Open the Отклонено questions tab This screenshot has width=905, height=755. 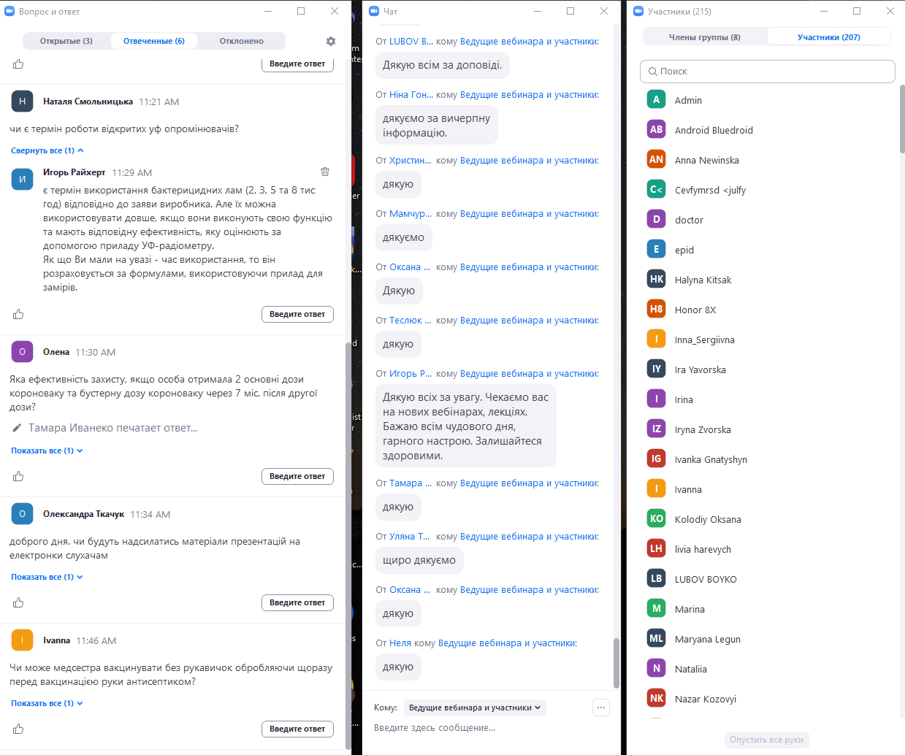[x=241, y=41]
